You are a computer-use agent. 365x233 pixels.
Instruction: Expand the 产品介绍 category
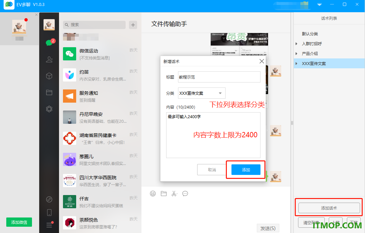[296, 53]
